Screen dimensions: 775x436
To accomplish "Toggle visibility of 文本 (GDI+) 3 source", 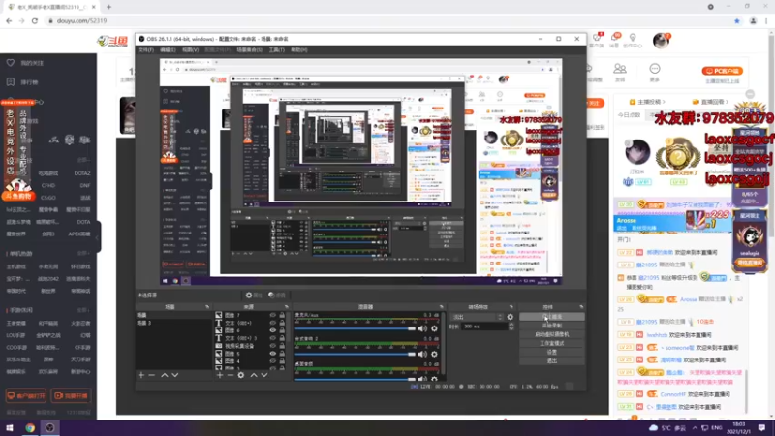I will click(x=273, y=338).
